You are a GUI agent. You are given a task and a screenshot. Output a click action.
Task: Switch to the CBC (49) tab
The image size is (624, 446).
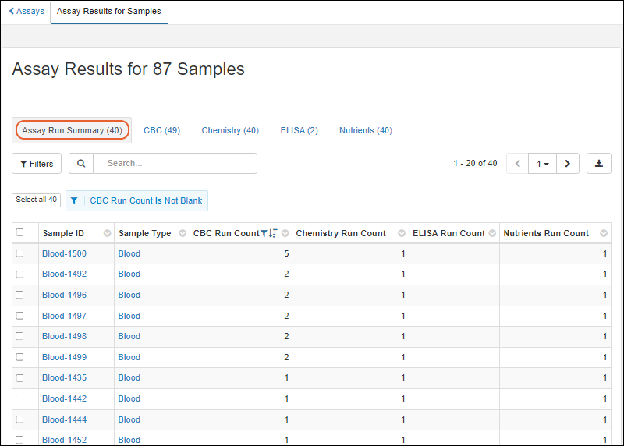click(x=161, y=130)
